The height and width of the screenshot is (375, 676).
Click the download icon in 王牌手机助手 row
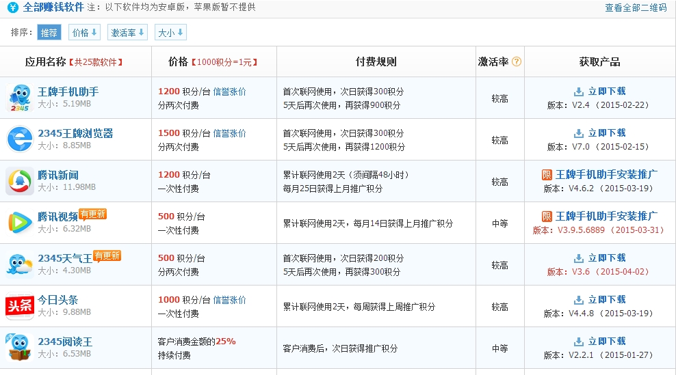coord(579,92)
